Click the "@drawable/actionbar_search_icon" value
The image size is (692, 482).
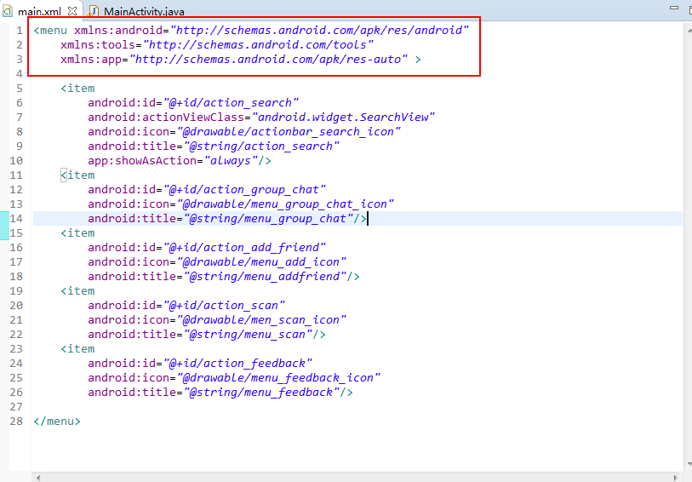coord(289,132)
